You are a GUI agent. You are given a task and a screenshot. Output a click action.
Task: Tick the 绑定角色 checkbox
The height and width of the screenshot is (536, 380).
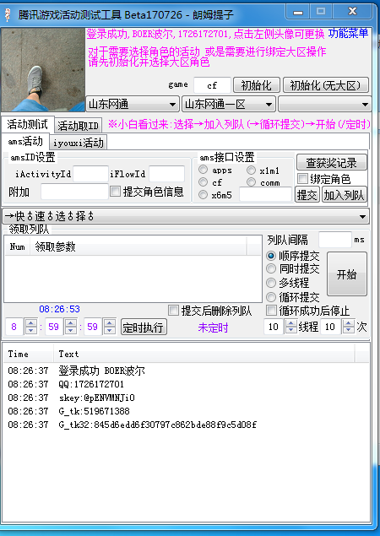coord(302,178)
